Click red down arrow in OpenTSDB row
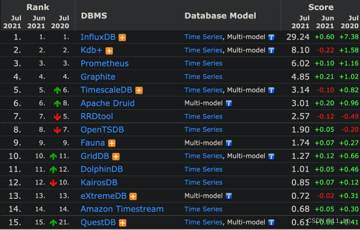 point(57,130)
